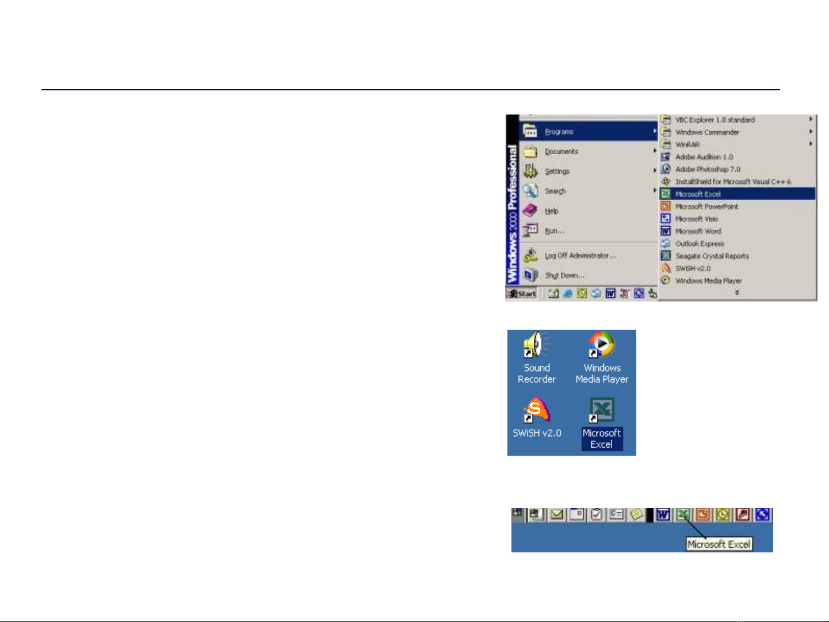Launch Windows Media Player desktop shortcut
The image size is (829, 622).
tap(602, 346)
